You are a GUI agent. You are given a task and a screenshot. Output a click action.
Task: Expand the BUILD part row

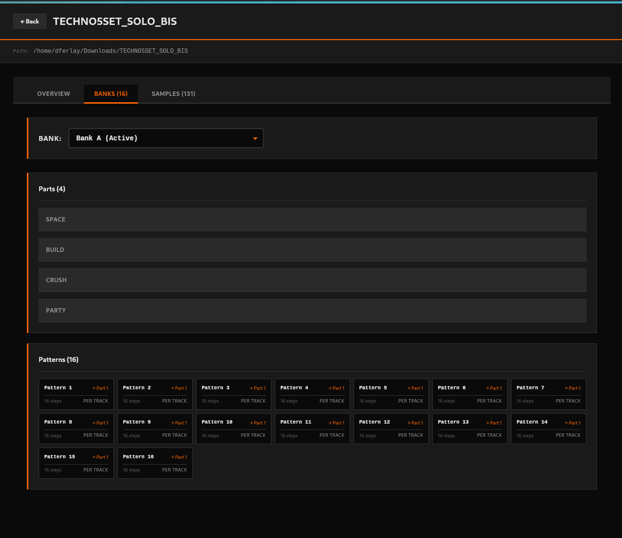pos(312,250)
